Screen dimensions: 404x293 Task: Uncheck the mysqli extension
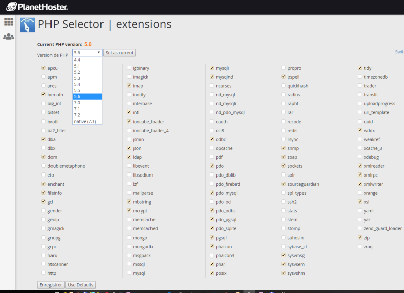(212, 68)
